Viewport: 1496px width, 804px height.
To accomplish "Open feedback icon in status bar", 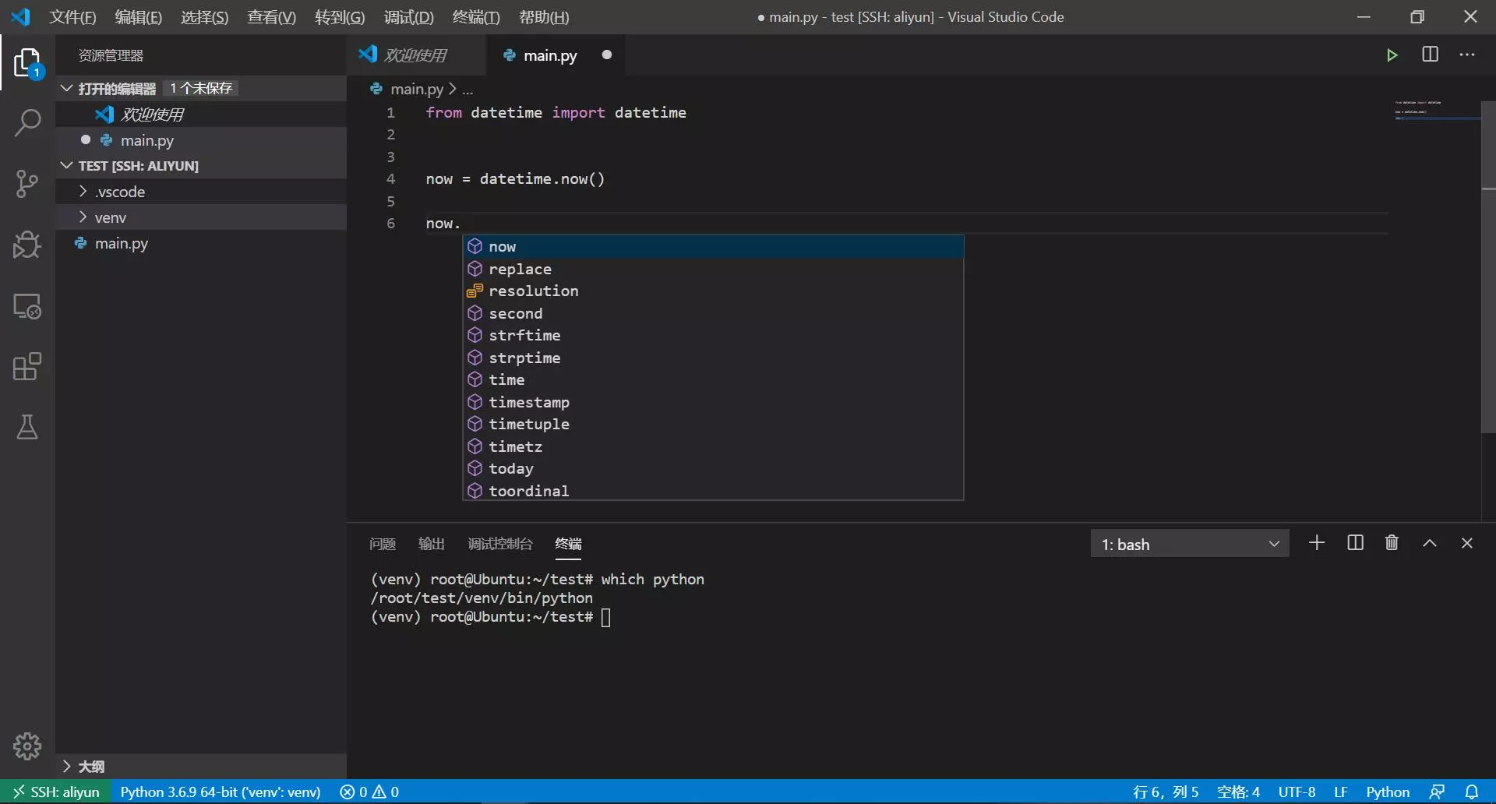I will click(1437, 792).
